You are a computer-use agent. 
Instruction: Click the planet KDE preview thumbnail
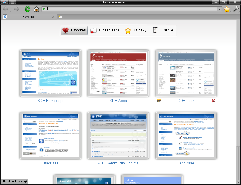tap(84, 179)
